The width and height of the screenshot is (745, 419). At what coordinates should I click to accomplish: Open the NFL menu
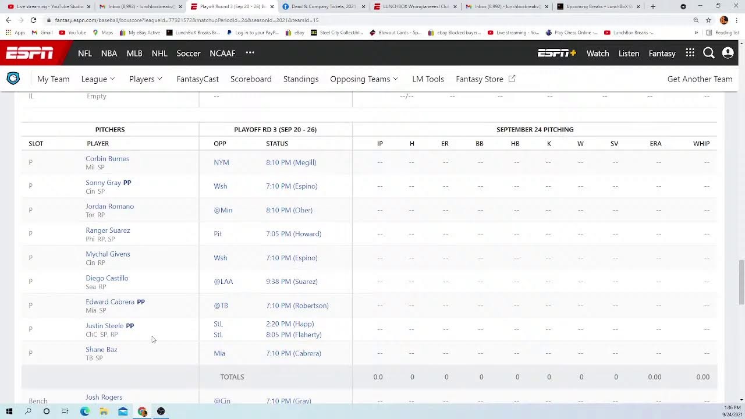coord(85,53)
